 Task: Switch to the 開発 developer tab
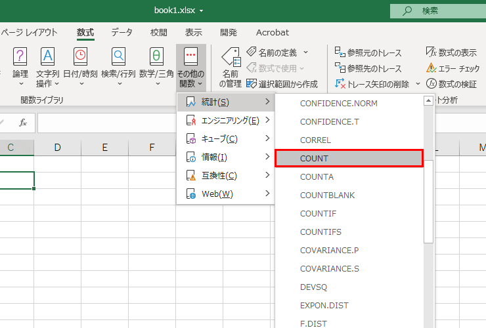(229, 32)
